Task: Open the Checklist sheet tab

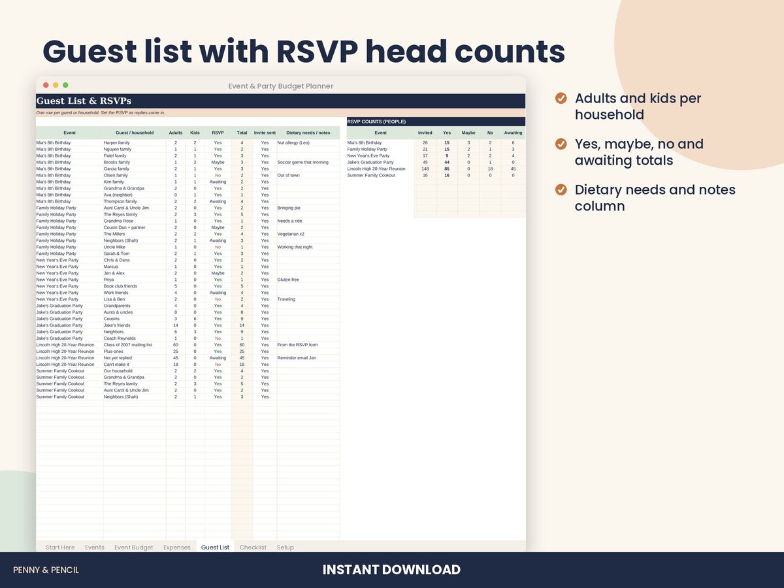Action: click(253, 547)
